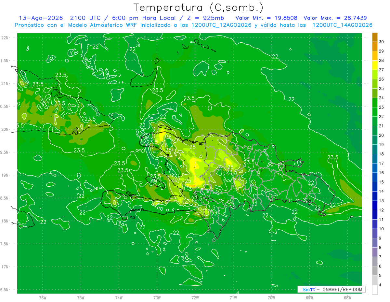Click the color scale value "17"
The image size is (390, 302).
382,163
